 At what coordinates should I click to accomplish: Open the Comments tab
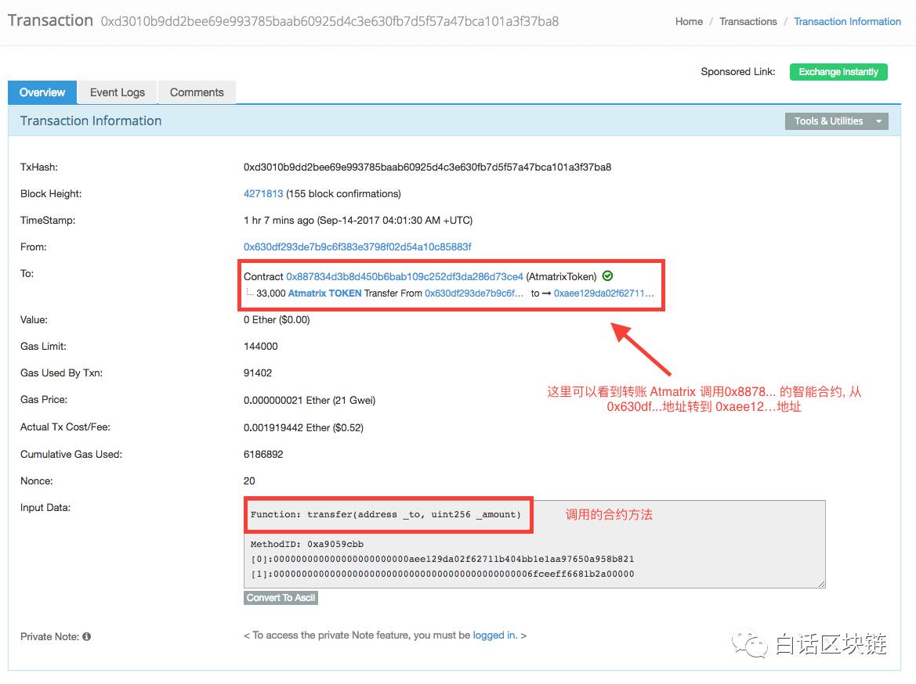[x=197, y=93]
